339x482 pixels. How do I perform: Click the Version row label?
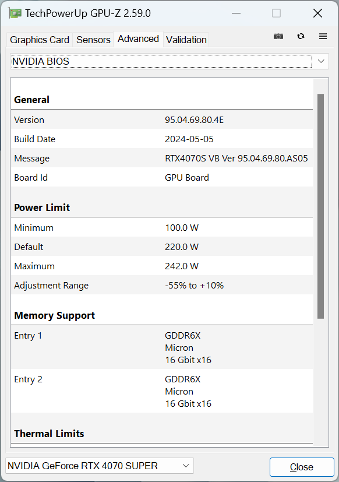[x=29, y=120]
